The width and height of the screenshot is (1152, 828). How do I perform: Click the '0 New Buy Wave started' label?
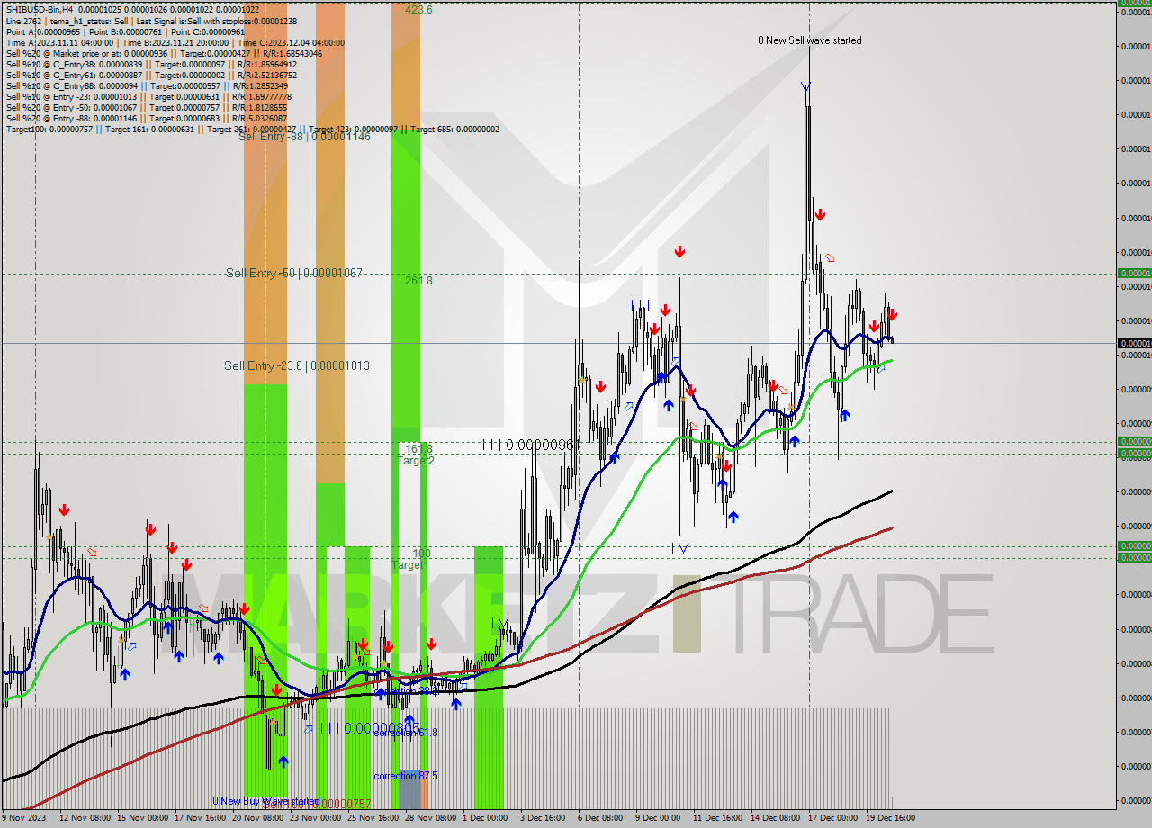point(265,801)
